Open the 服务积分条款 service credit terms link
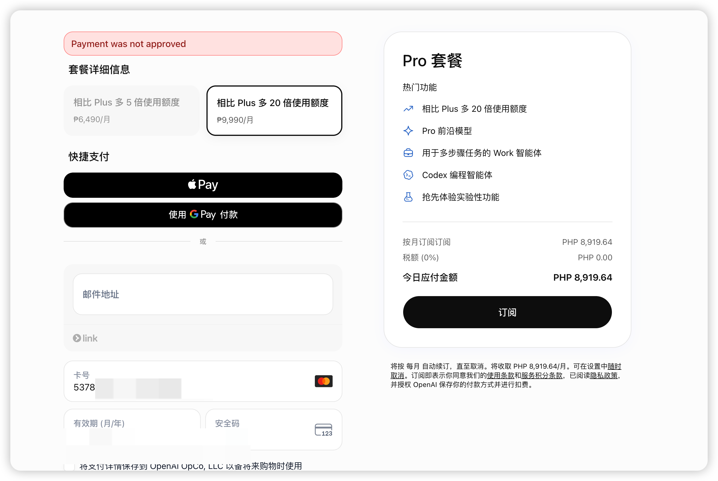Viewport: 718px width, 481px height. pyautogui.click(x=542, y=375)
